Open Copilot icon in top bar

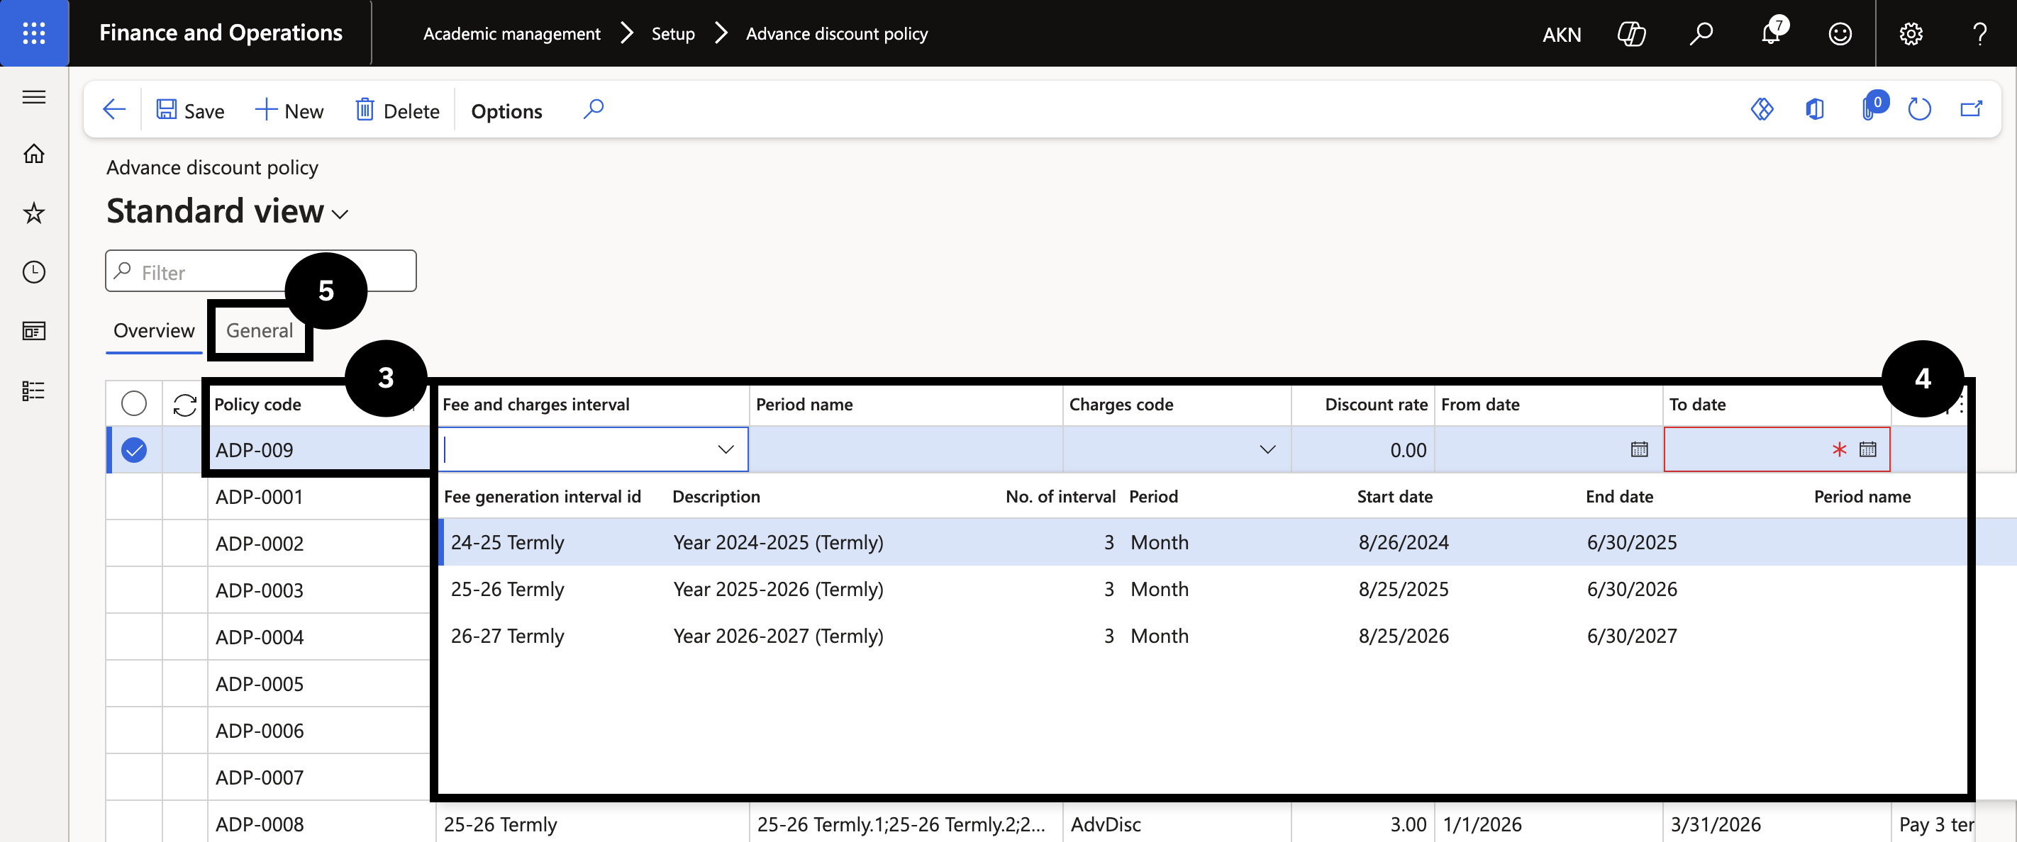[1631, 33]
